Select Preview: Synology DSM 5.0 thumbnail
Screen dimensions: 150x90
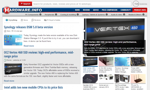click(122, 61)
